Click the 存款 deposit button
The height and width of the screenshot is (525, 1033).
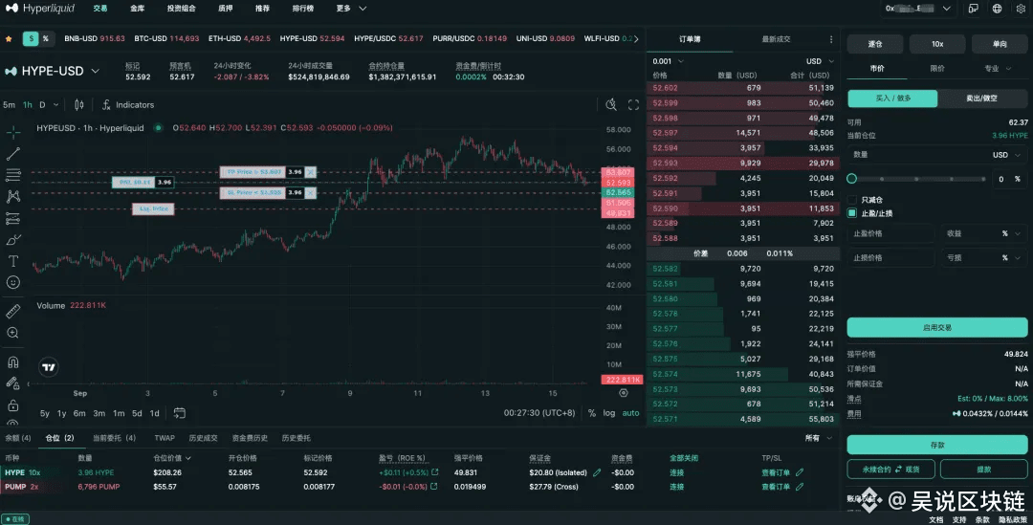coord(936,445)
